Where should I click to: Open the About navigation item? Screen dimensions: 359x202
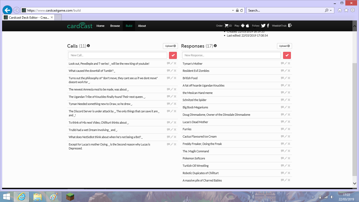coord(142,26)
